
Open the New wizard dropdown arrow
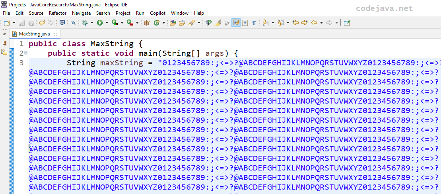14,23
